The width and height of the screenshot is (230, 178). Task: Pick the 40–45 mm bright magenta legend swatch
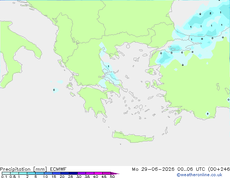98,173
